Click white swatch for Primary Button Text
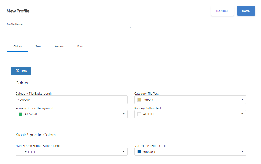Screen dimensions: 261x164 [x=139, y=114]
